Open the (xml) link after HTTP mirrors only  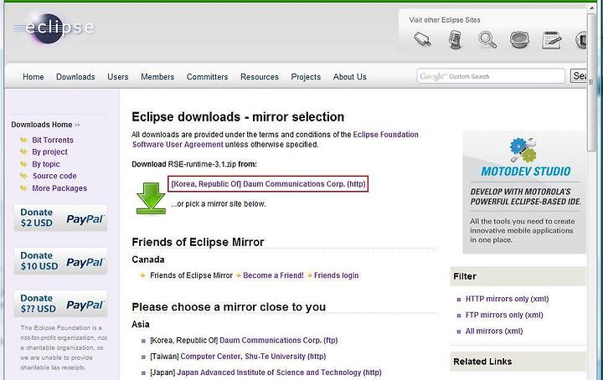pyautogui.click(x=539, y=299)
